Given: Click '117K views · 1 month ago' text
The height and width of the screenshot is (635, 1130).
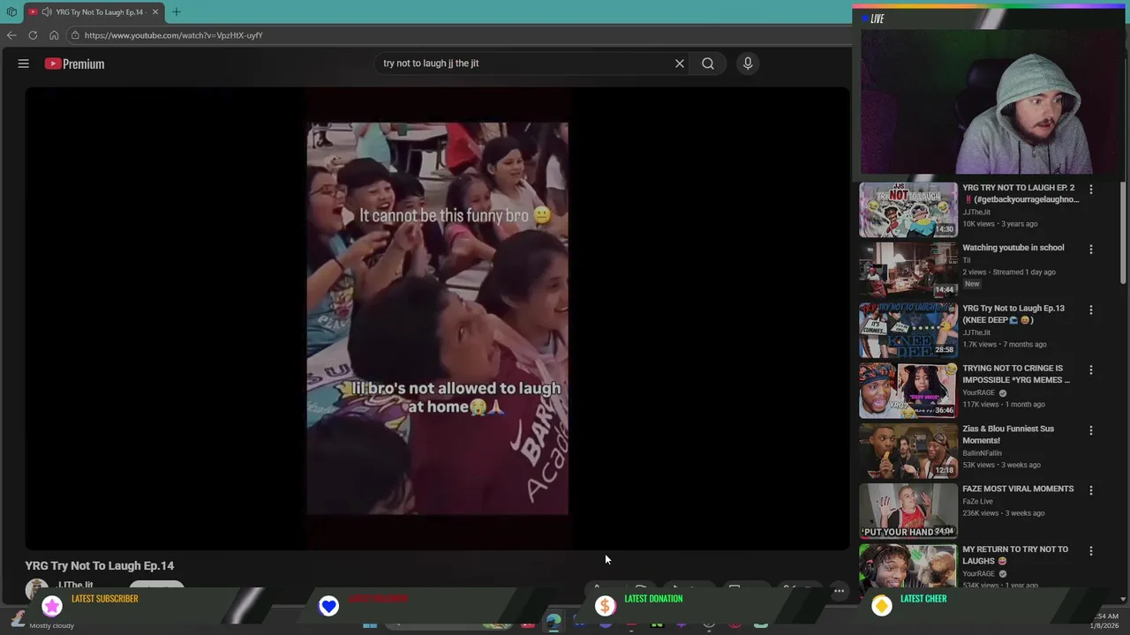Looking at the screenshot, I should tap(1004, 404).
